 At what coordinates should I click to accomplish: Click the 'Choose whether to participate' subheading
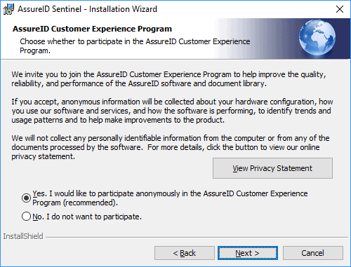(135, 46)
